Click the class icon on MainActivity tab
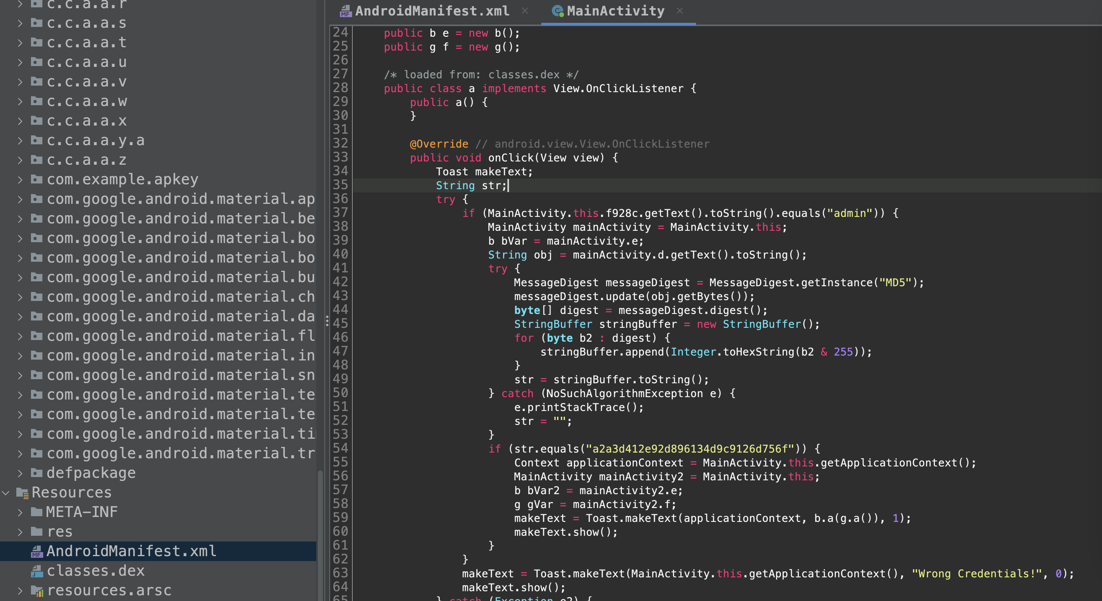The height and width of the screenshot is (601, 1102). (x=558, y=11)
